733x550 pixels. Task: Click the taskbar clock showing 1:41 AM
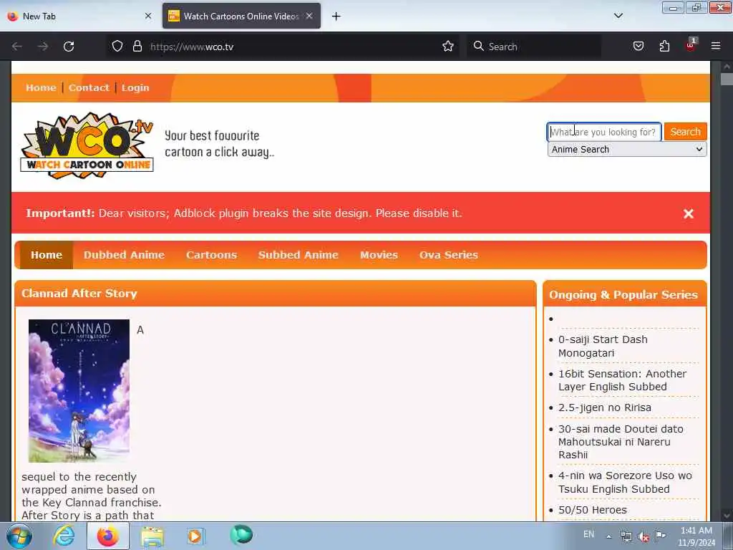tap(696, 536)
